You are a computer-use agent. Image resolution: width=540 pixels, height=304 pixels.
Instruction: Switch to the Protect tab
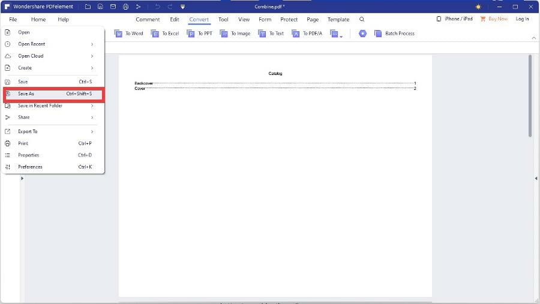(x=289, y=19)
